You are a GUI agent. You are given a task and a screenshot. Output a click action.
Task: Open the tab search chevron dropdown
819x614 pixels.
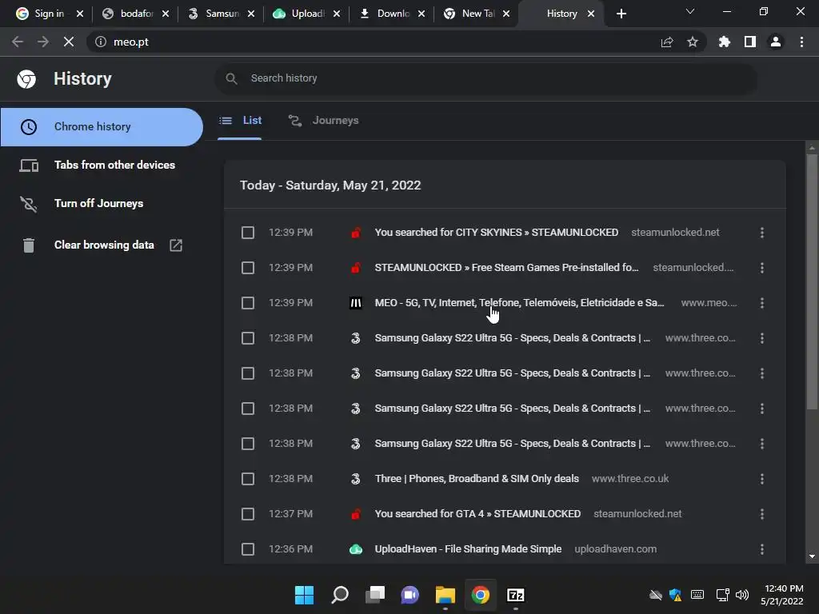(x=690, y=11)
